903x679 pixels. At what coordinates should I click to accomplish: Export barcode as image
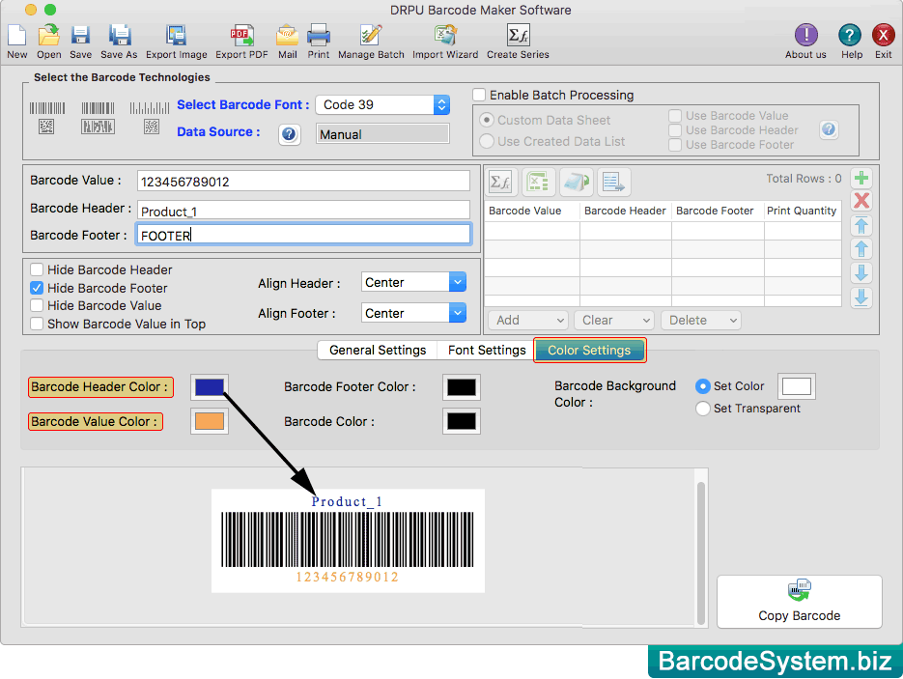176,42
